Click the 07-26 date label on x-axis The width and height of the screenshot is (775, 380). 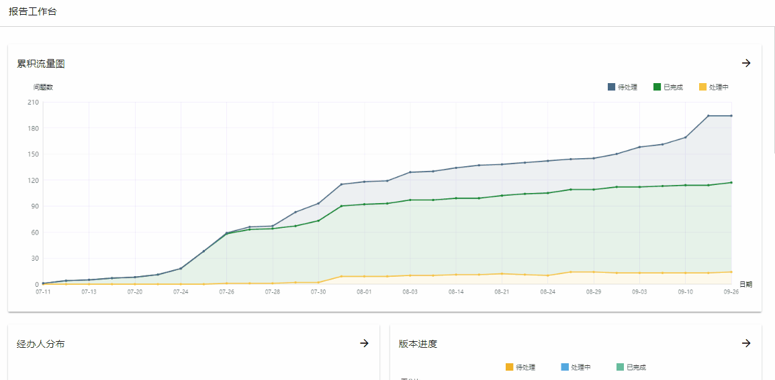pyautogui.click(x=226, y=292)
